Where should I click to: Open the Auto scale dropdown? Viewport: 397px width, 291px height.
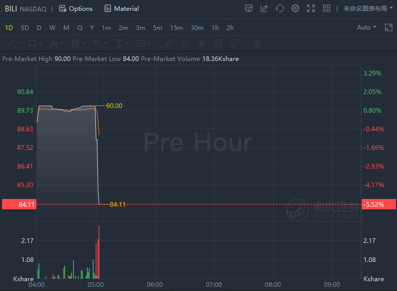coord(366,27)
